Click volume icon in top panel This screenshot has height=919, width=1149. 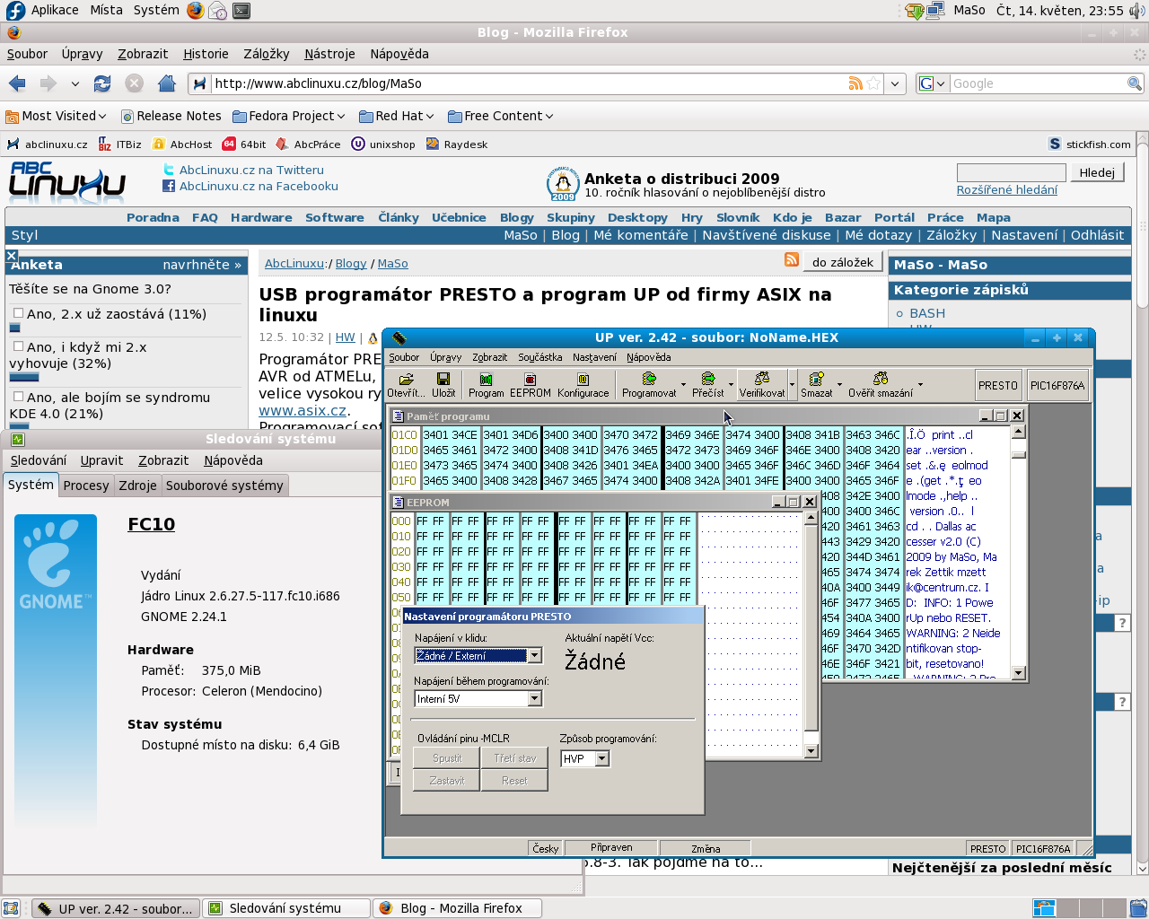1137,11
